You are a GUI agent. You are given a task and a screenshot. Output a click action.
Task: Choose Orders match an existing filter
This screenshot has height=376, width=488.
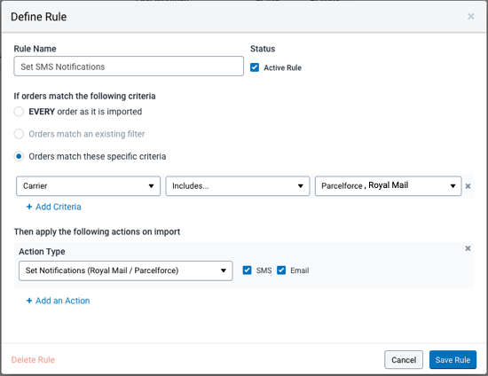pos(19,134)
